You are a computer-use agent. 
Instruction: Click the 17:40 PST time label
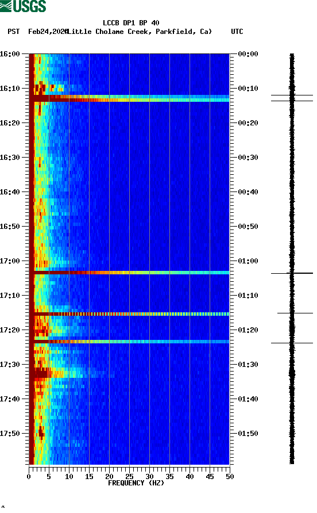10,399
